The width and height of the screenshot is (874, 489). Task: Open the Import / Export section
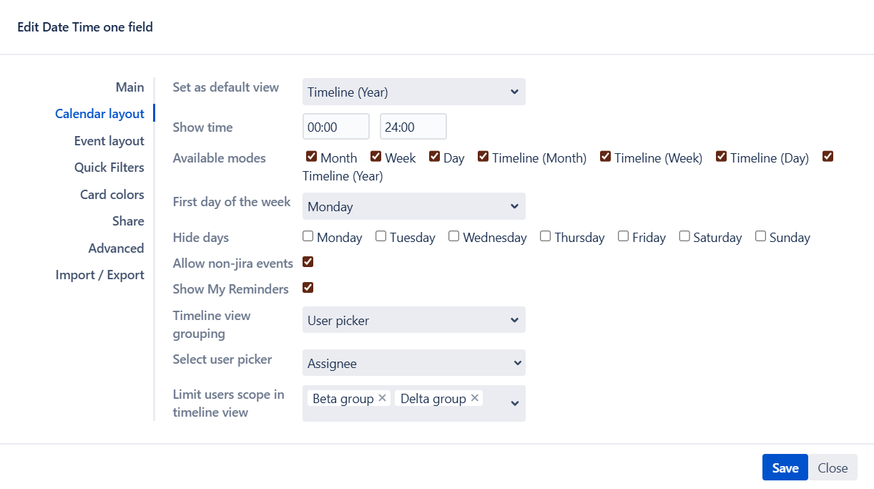[x=99, y=275]
